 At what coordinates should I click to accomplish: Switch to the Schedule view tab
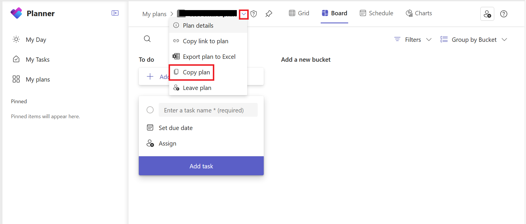376,13
